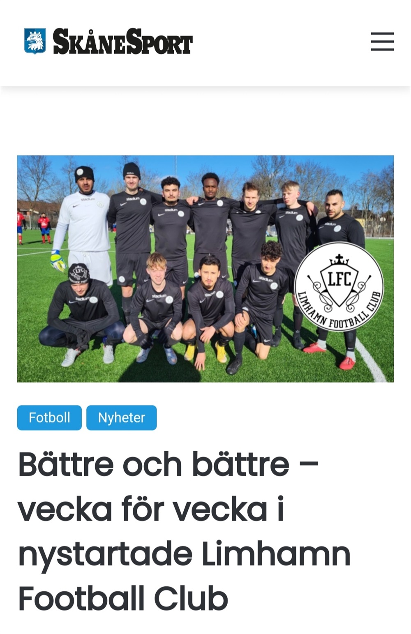
Task: Click the SkåneSport wordmark text
Action: [122, 41]
